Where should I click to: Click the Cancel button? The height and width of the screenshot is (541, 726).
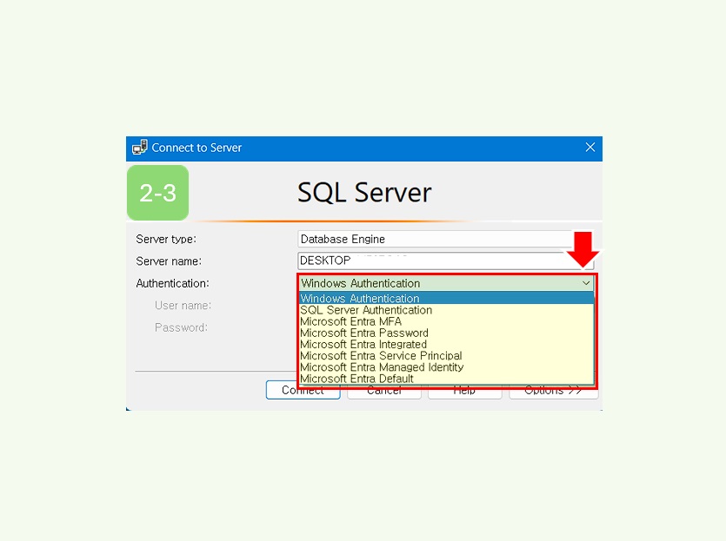(384, 391)
